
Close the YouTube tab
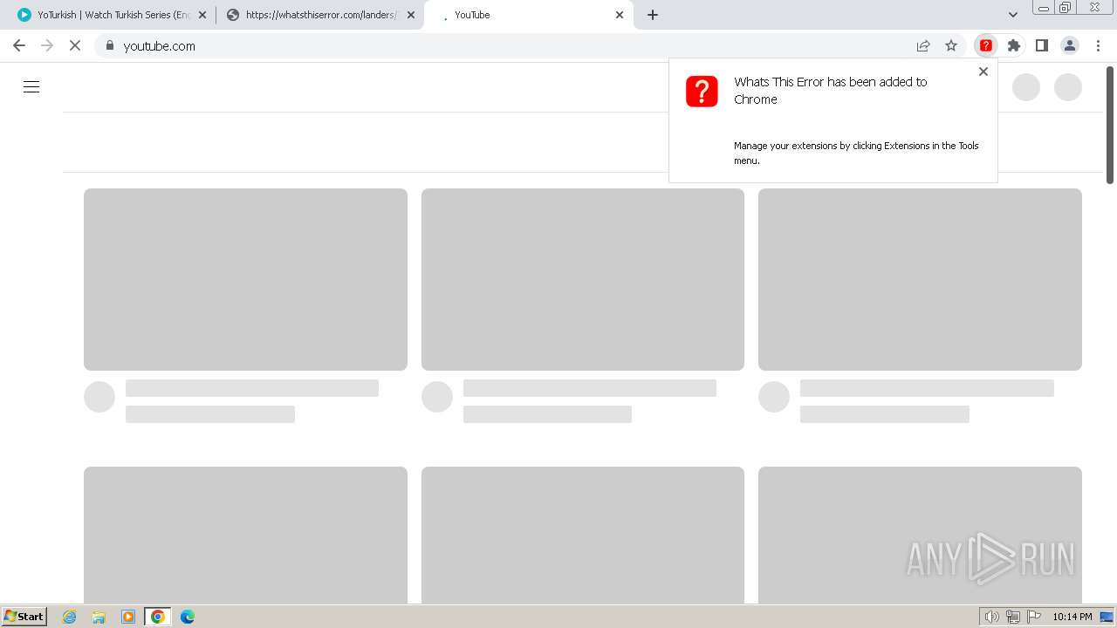pyautogui.click(x=620, y=15)
